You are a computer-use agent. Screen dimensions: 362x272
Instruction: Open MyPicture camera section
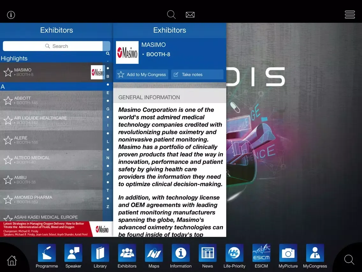coord(288,256)
